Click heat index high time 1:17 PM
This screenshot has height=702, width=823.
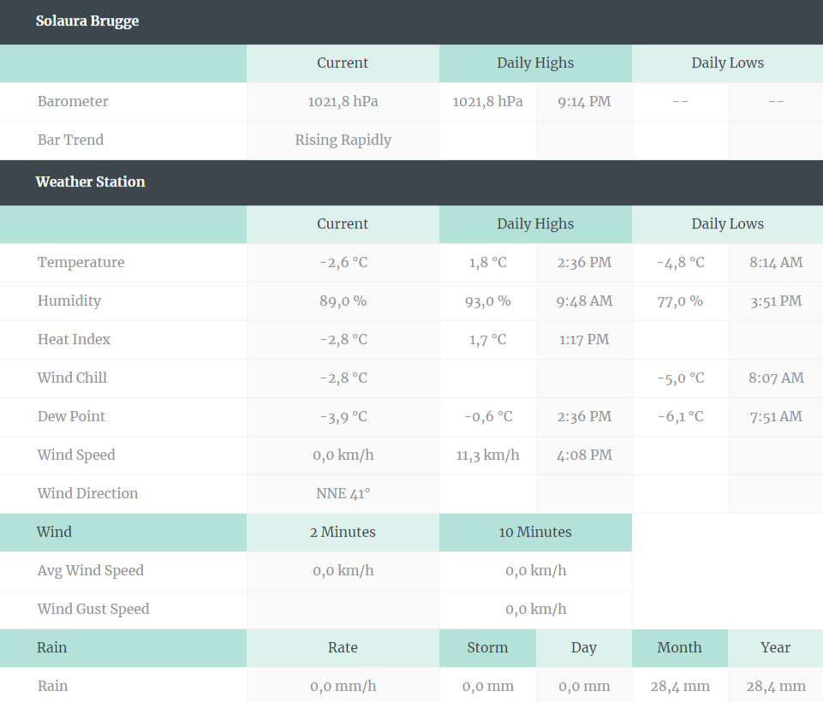(x=584, y=339)
